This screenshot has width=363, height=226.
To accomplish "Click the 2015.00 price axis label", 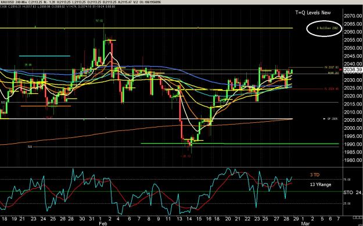I will (x=353, y=104).
